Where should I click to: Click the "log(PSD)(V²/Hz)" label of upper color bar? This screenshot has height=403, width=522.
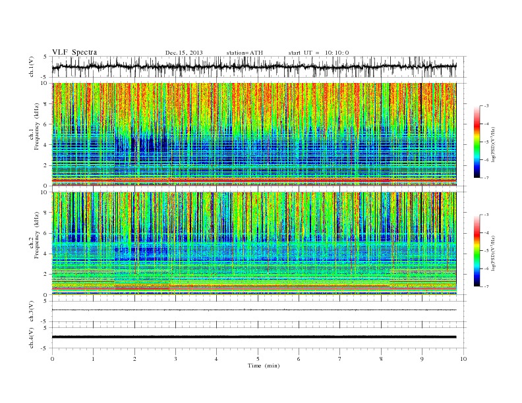coord(493,144)
